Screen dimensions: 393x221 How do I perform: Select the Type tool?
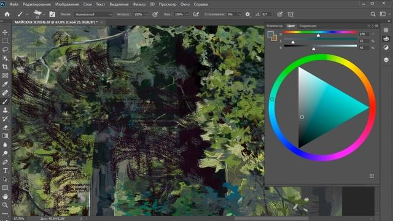pos(5,171)
